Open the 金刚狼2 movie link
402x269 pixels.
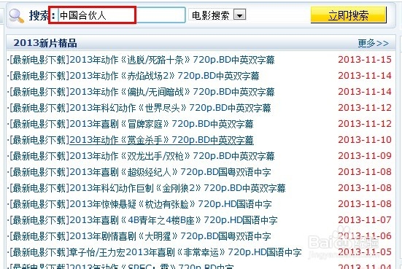(x=177, y=188)
